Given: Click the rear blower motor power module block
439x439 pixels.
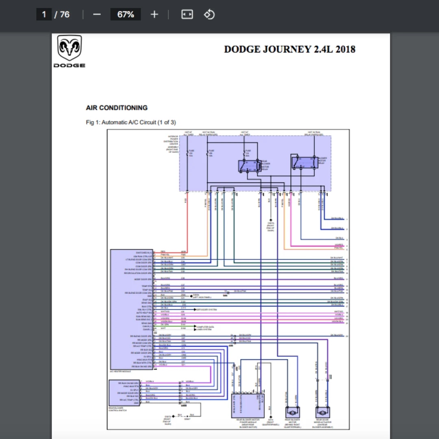Looking at the screenshot, I should click(x=248, y=405).
